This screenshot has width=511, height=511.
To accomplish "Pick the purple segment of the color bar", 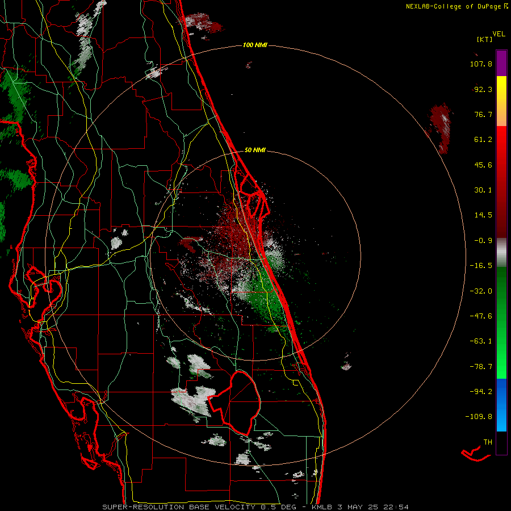I will (501, 63).
